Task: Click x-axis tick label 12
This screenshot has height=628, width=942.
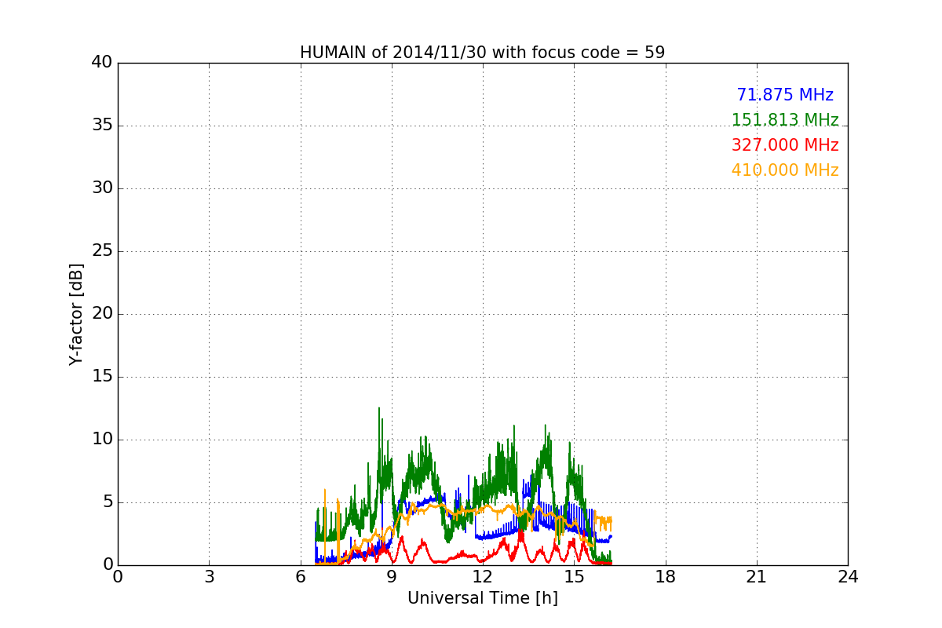Action: click(x=483, y=577)
